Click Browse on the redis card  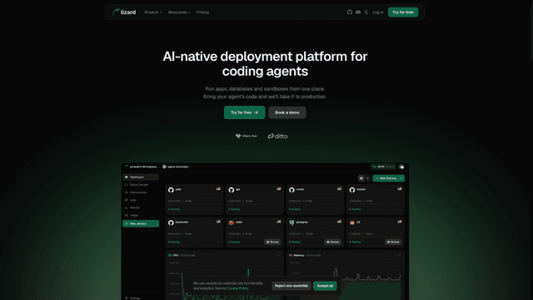[x=272, y=242]
